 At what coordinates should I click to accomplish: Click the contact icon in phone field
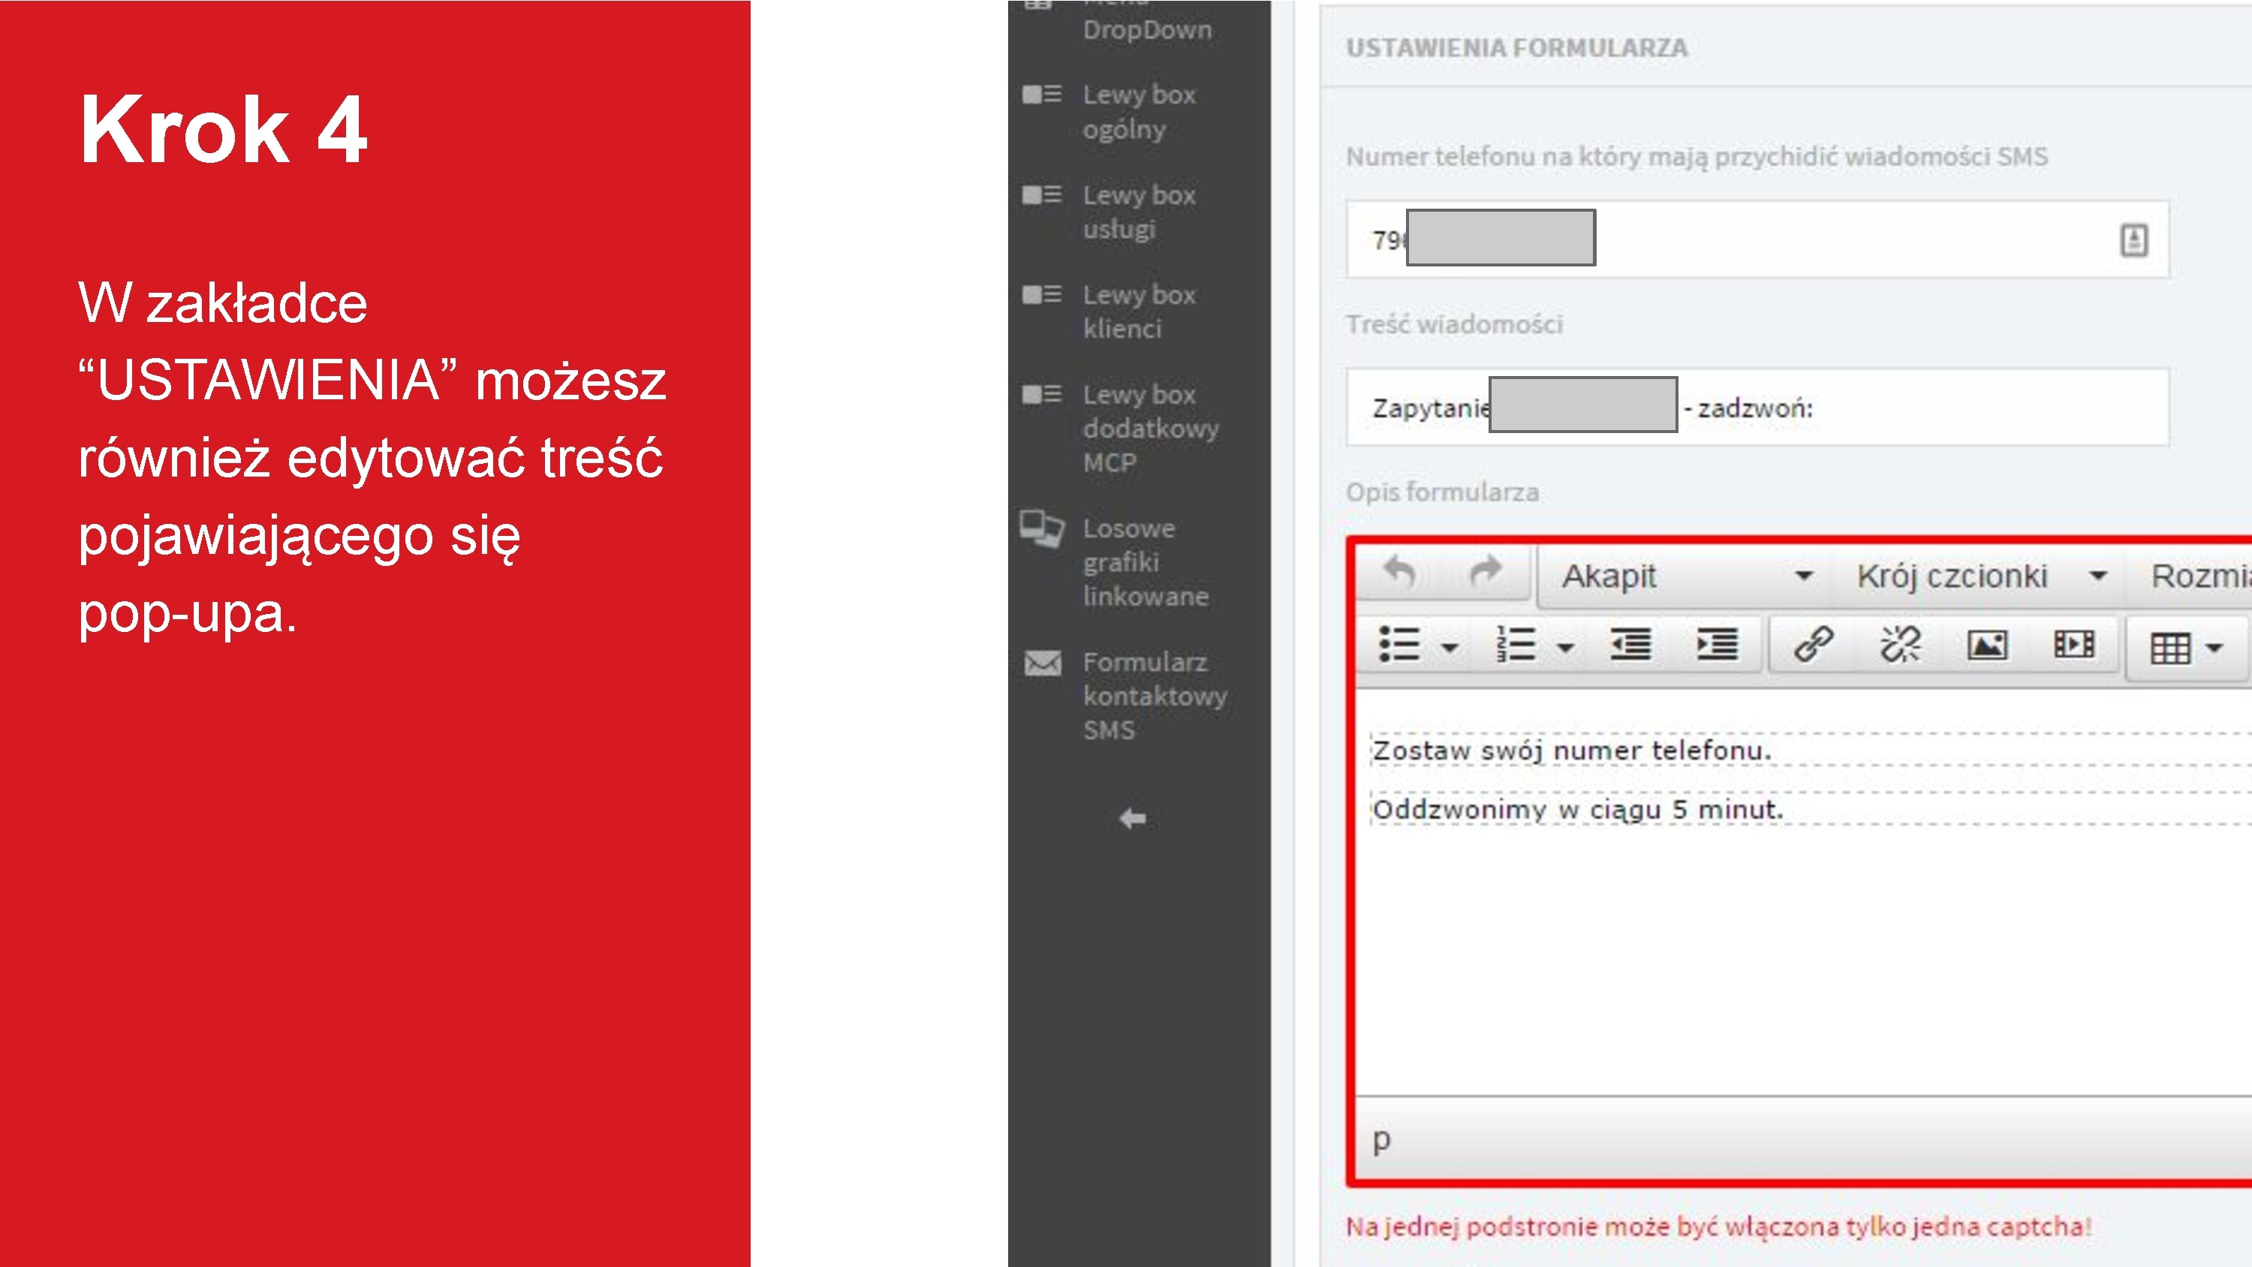point(2134,239)
